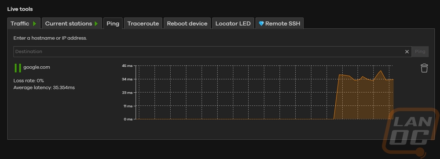Clear the Destination field with the X icon

(407, 52)
